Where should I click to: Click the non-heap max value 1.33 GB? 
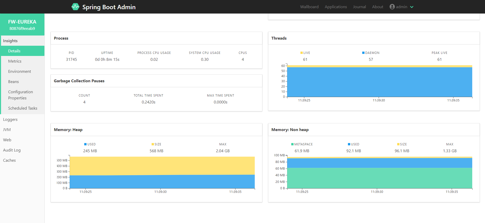pos(450,151)
